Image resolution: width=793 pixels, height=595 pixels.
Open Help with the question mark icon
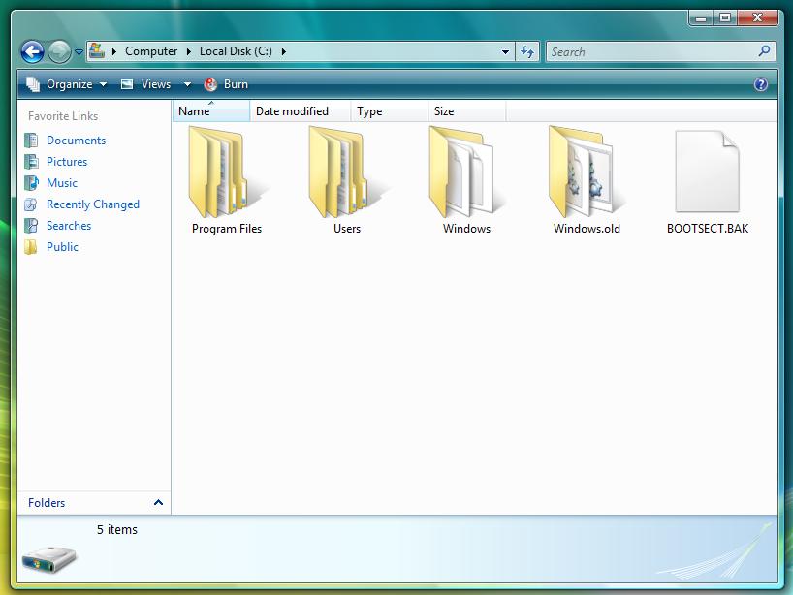tap(761, 84)
